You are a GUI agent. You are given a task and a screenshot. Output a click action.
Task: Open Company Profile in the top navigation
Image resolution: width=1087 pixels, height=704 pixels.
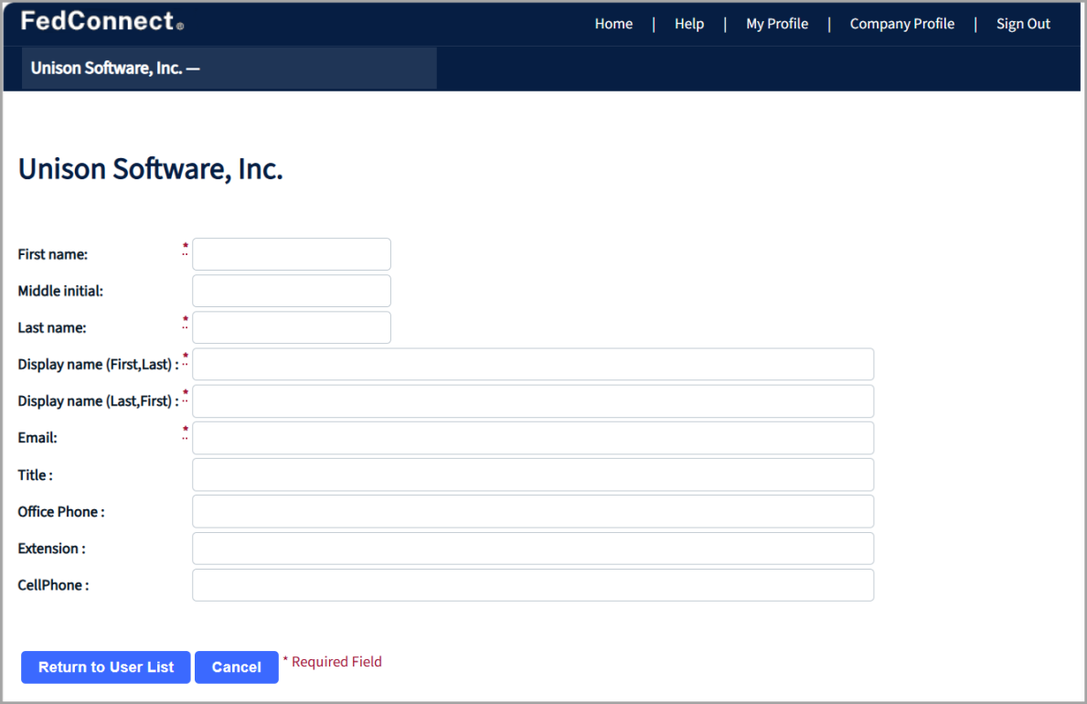[x=902, y=24]
